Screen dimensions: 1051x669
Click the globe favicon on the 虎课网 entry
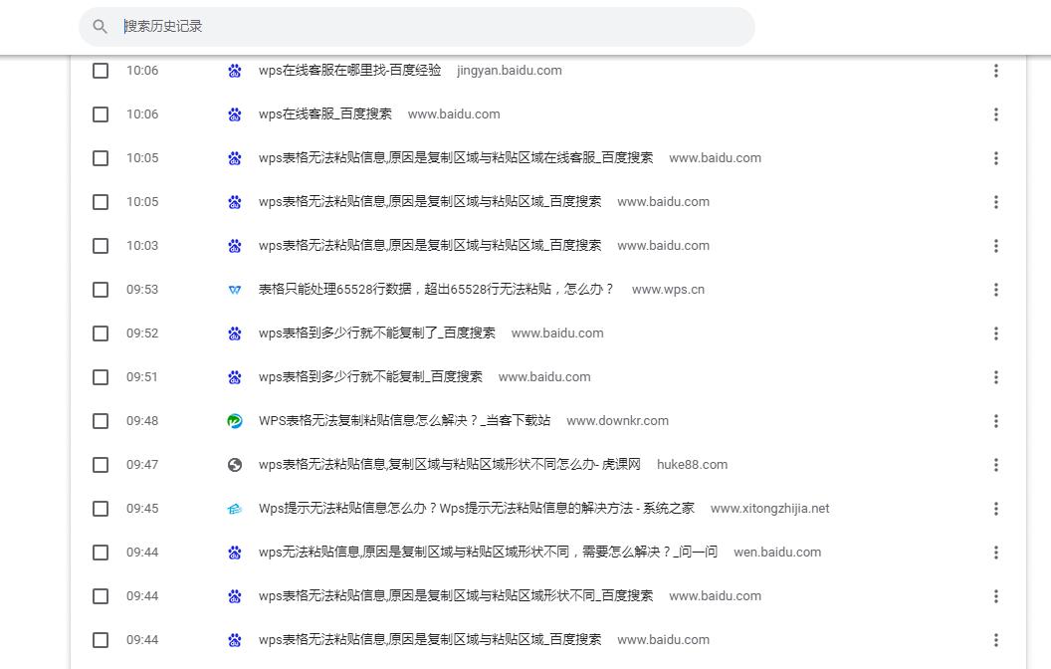[x=234, y=464]
